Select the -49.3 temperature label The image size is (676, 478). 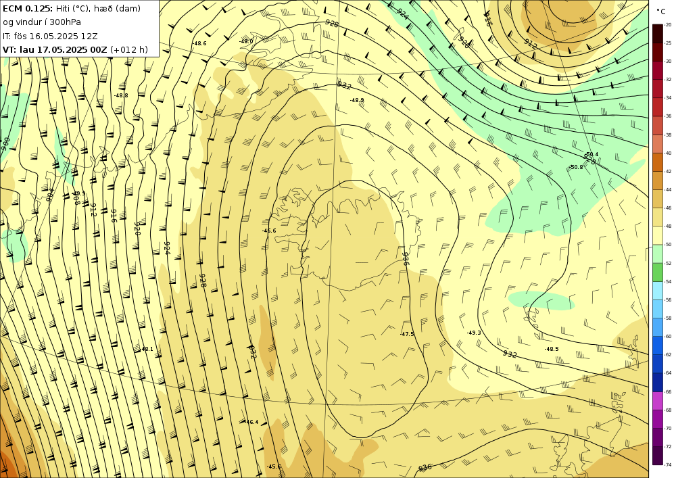click(x=474, y=333)
